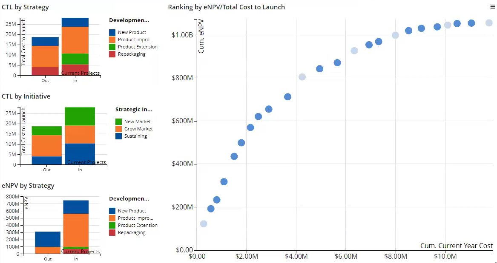Viewport: 497px width, 263px height.
Task: Select the orange segment of the Out bar in CTL by Initiative
Action: (x=46, y=146)
